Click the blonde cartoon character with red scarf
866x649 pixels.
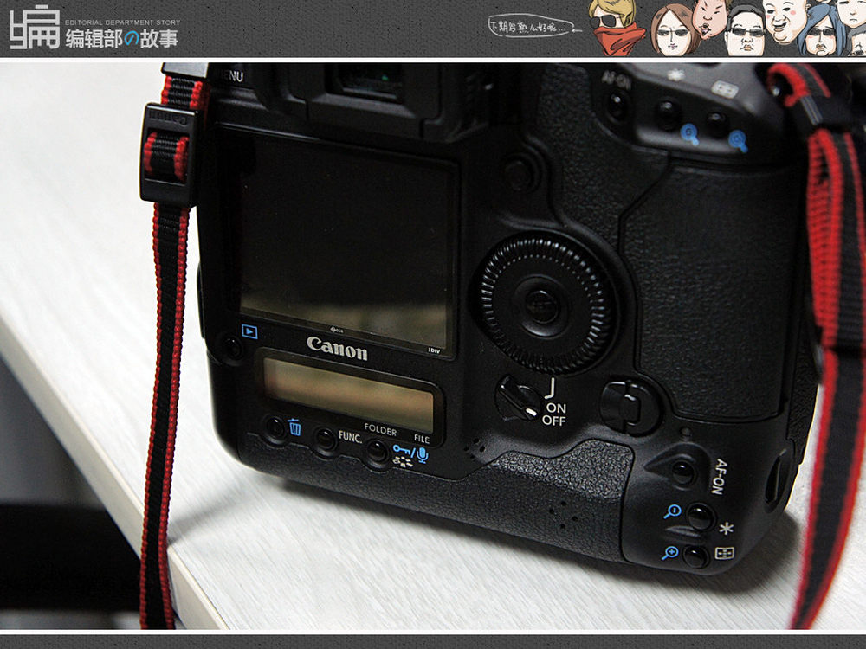[616, 28]
